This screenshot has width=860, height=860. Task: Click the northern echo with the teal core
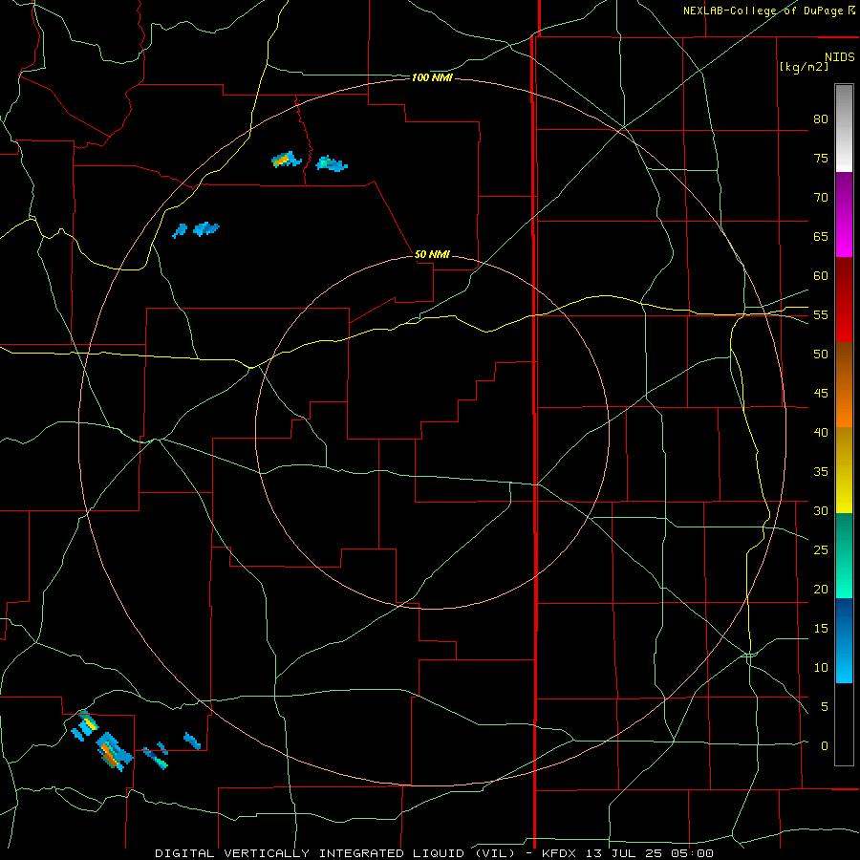coord(332,163)
